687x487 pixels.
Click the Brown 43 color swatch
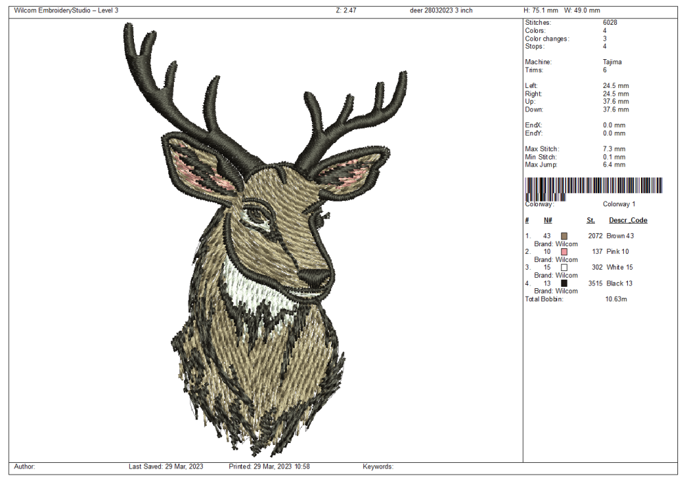[564, 236]
